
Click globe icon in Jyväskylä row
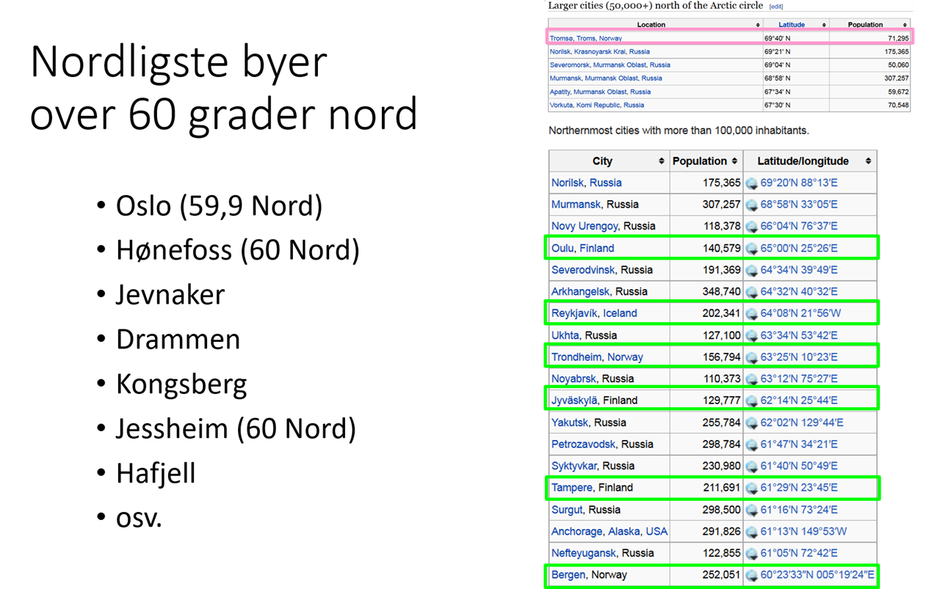click(752, 400)
